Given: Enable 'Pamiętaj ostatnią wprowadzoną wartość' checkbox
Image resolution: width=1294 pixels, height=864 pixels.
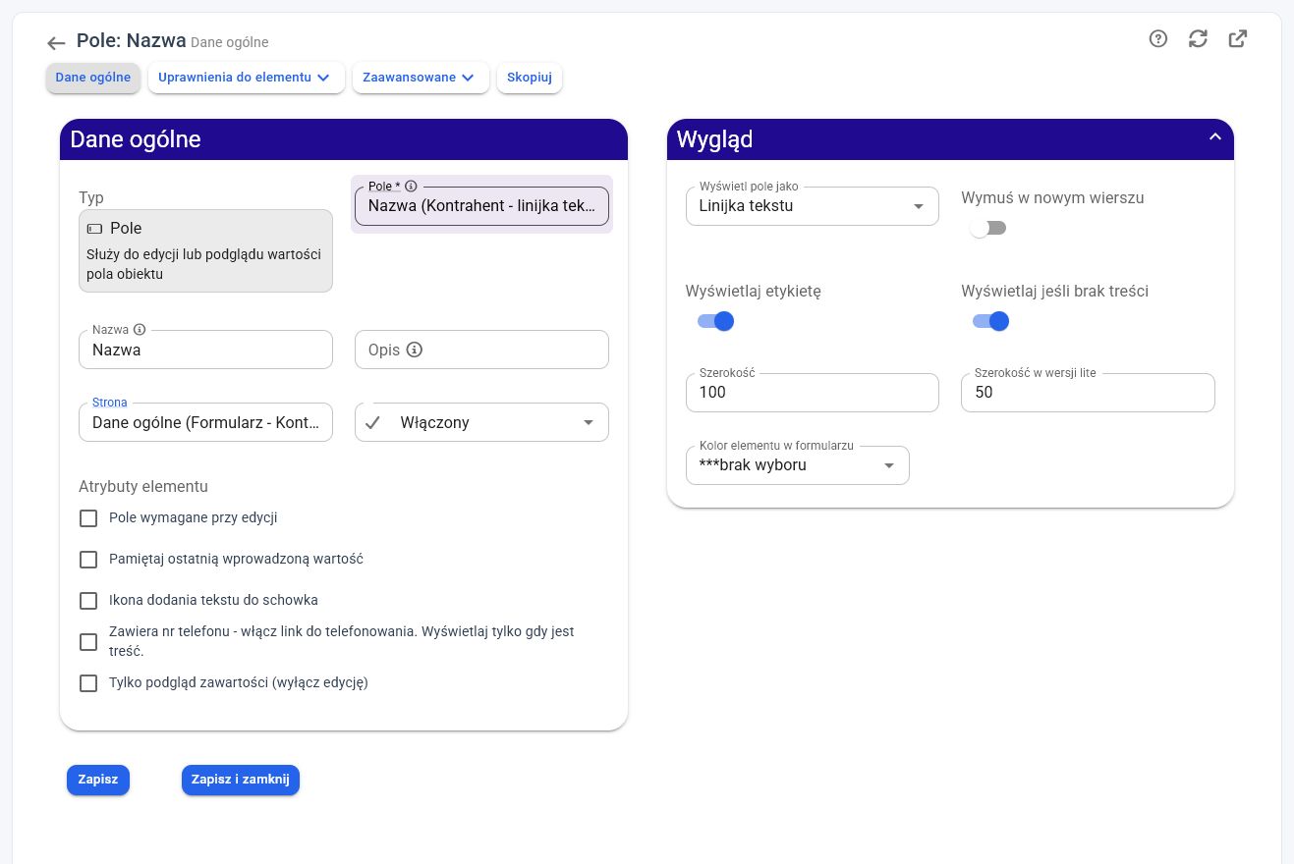Looking at the screenshot, I should [88, 560].
